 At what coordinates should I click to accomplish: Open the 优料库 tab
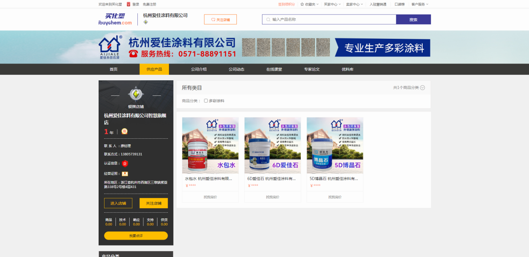click(347, 69)
